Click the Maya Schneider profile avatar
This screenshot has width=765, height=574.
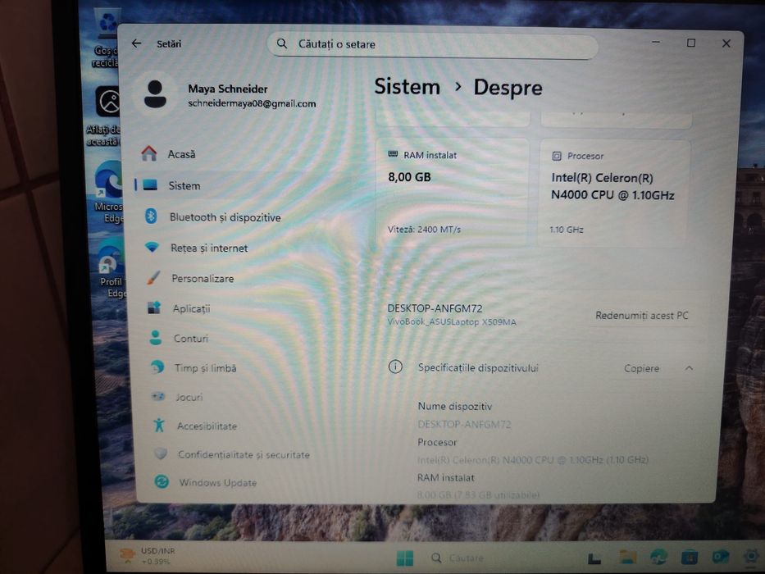pos(155,94)
